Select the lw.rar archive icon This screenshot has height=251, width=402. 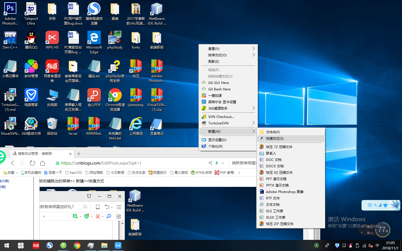click(x=73, y=126)
